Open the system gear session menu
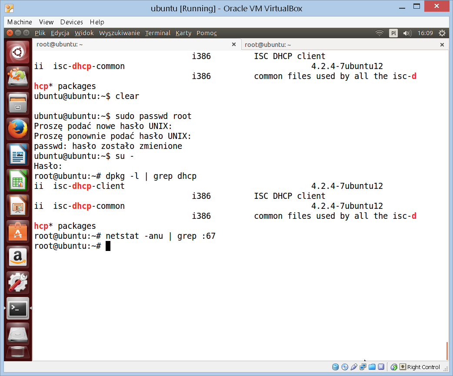This screenshot has width=453, height=376. [442, 33]
